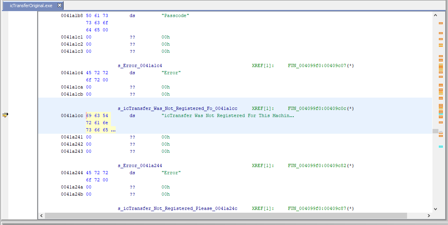Close the icTransferOriginal.exe tab
Image resolution: width=448 pixels, height=225 pixels.
(x=60, y=5)
